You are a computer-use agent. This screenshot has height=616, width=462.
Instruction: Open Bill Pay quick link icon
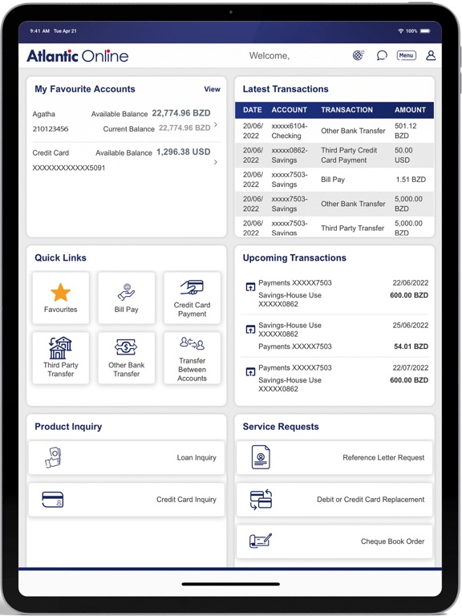(126, 292)
